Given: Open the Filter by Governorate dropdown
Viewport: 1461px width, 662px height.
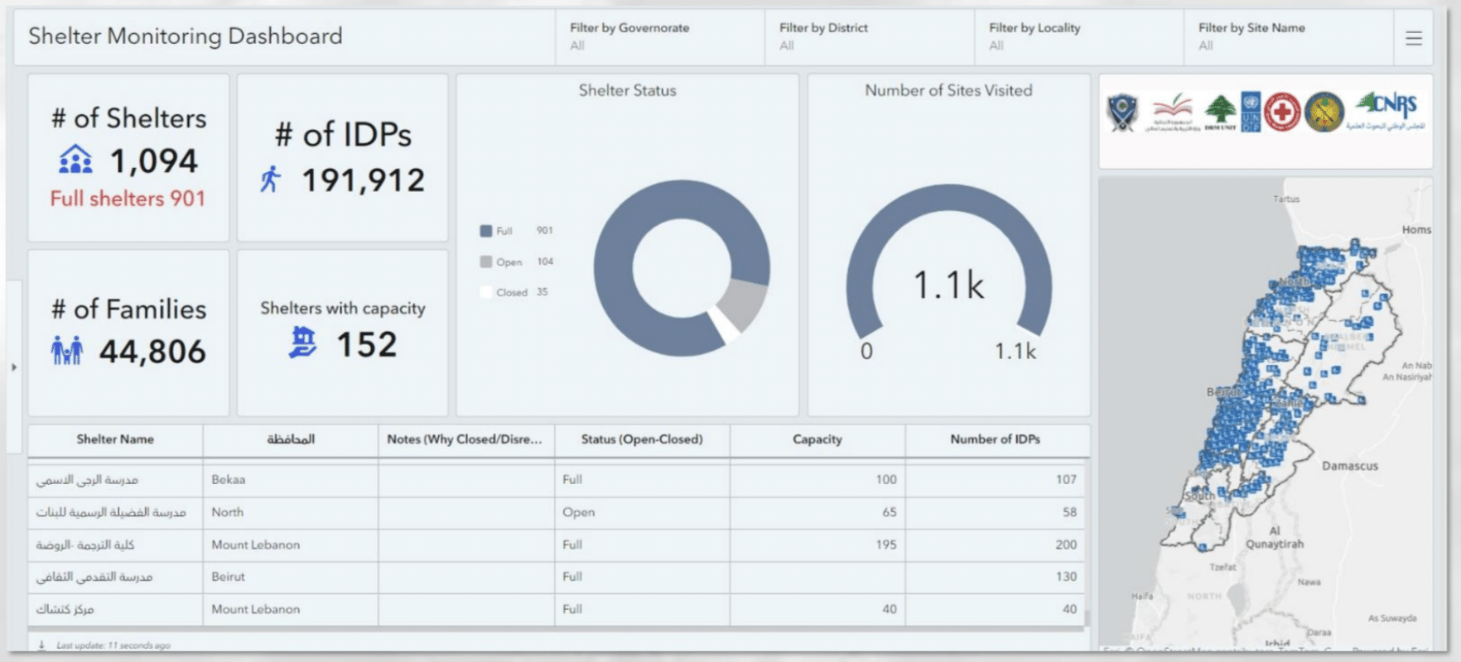Looking at the screenshot, I should pos(659,37).
